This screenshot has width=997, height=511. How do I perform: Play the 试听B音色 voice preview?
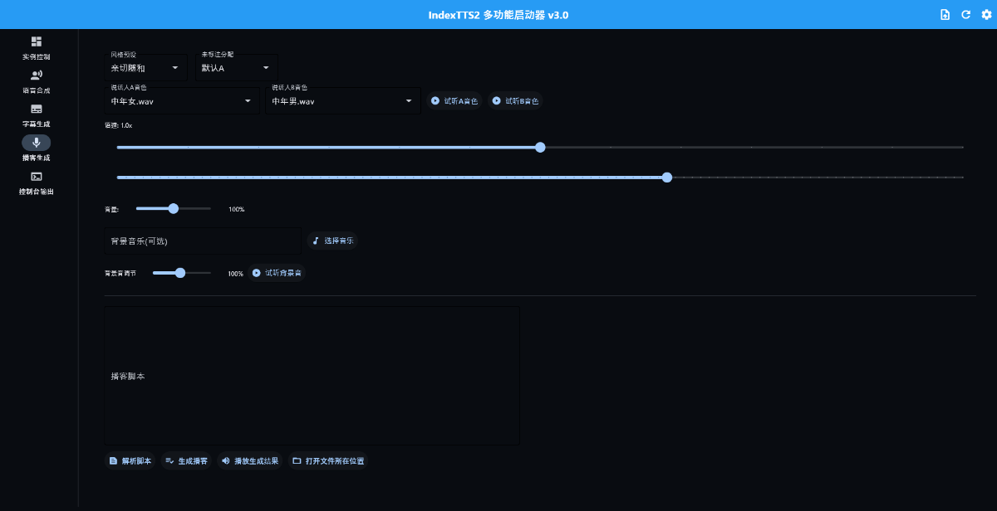coord(515,101)
